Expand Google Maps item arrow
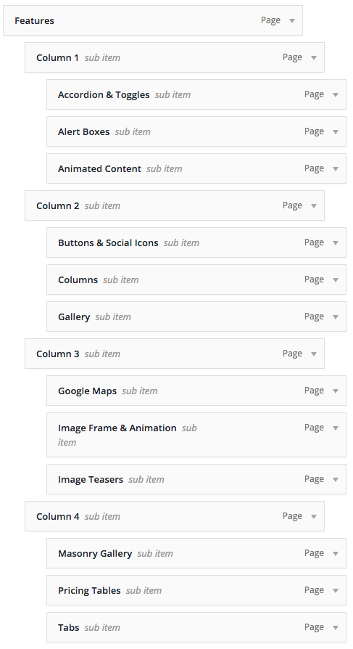 (336, 391)
